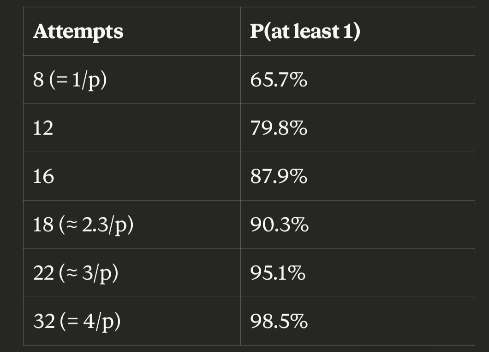Select the 65.7% probability cell
489x352 pixels.
(x=358, y=80)
